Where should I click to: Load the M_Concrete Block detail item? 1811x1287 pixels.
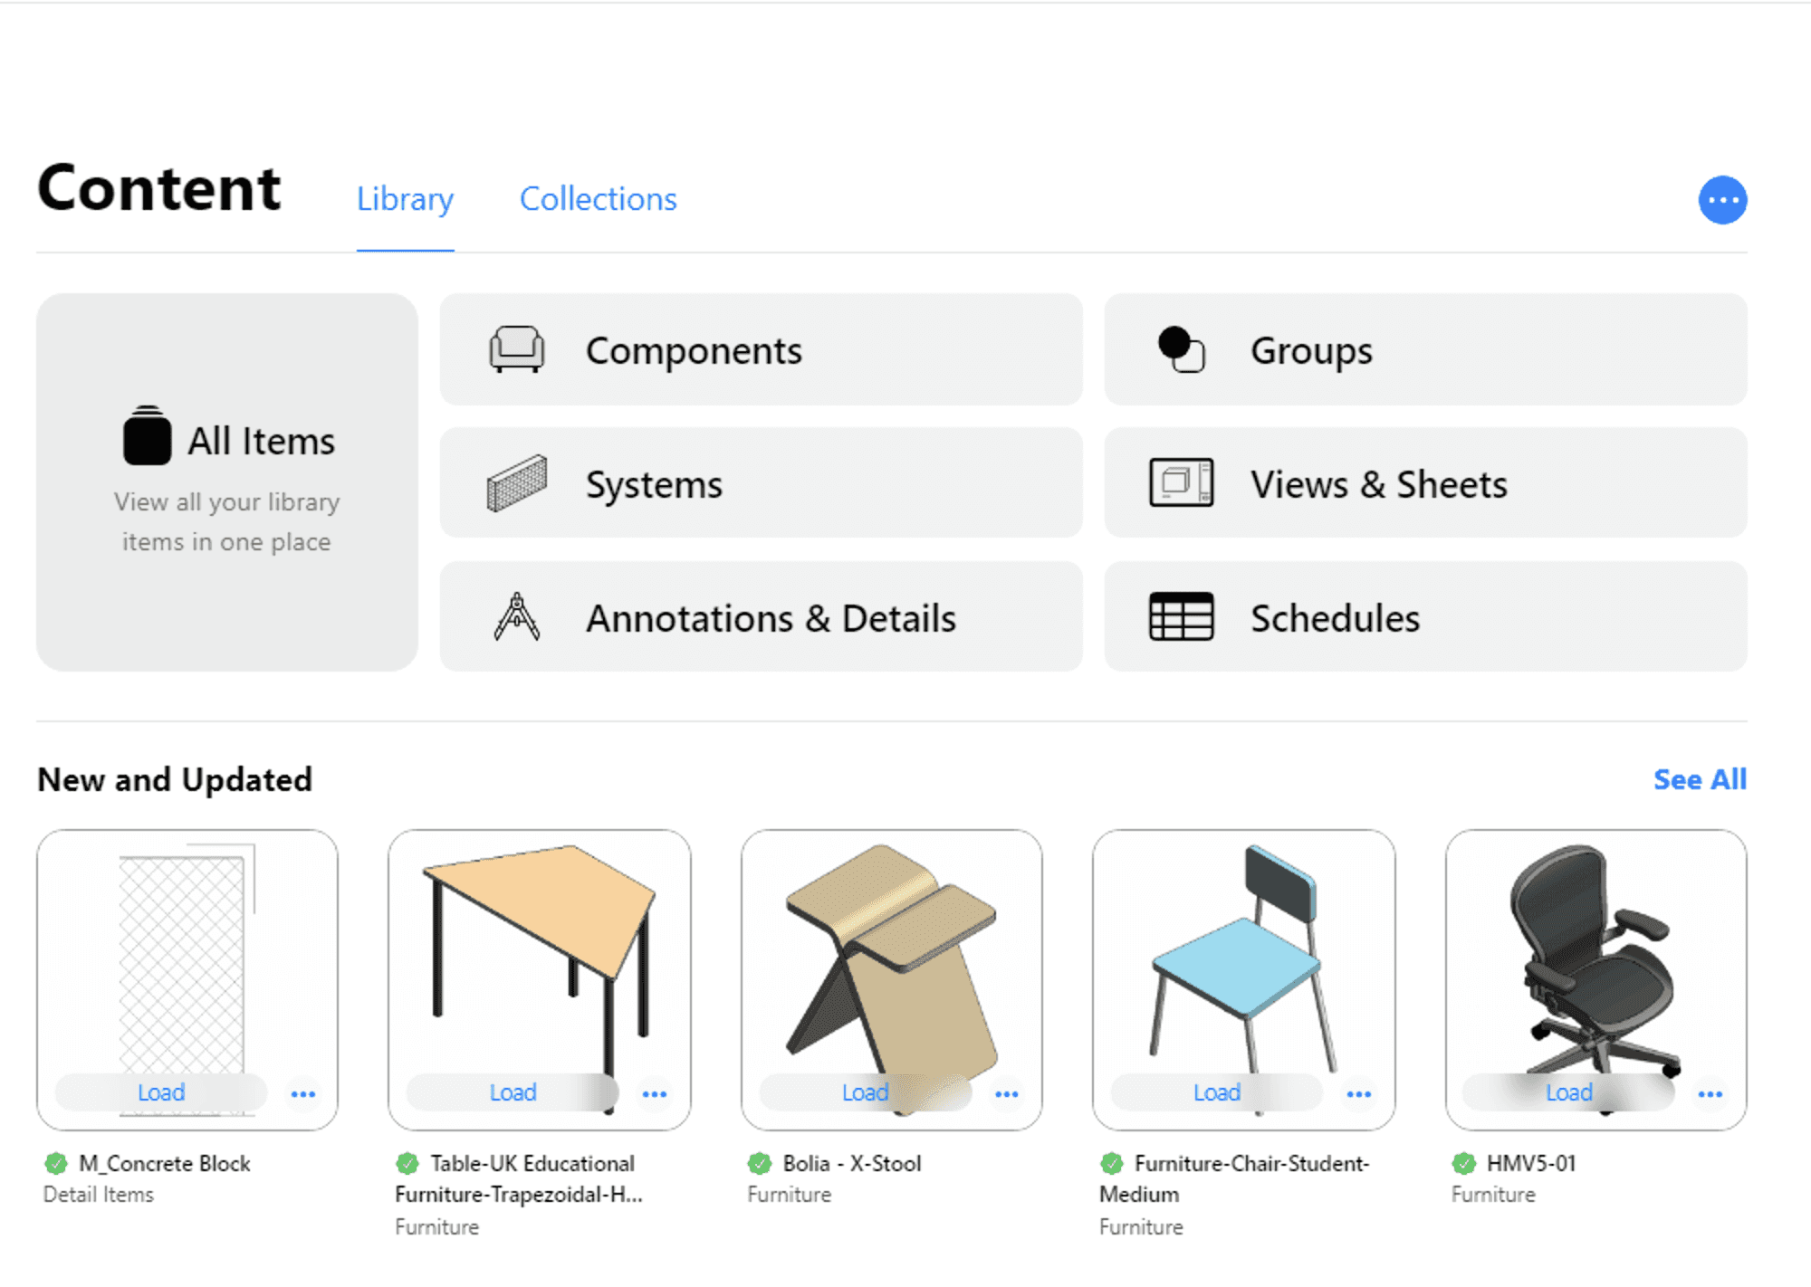[x=161, y=1093]
